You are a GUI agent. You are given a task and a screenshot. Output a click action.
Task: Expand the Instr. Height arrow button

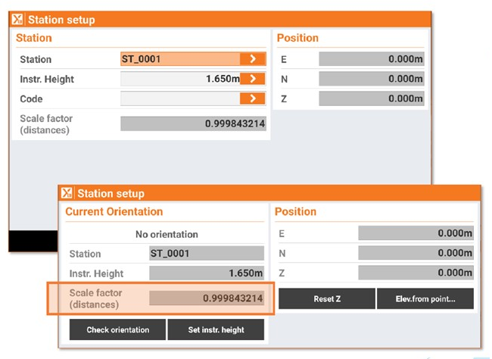pos(253,79)
